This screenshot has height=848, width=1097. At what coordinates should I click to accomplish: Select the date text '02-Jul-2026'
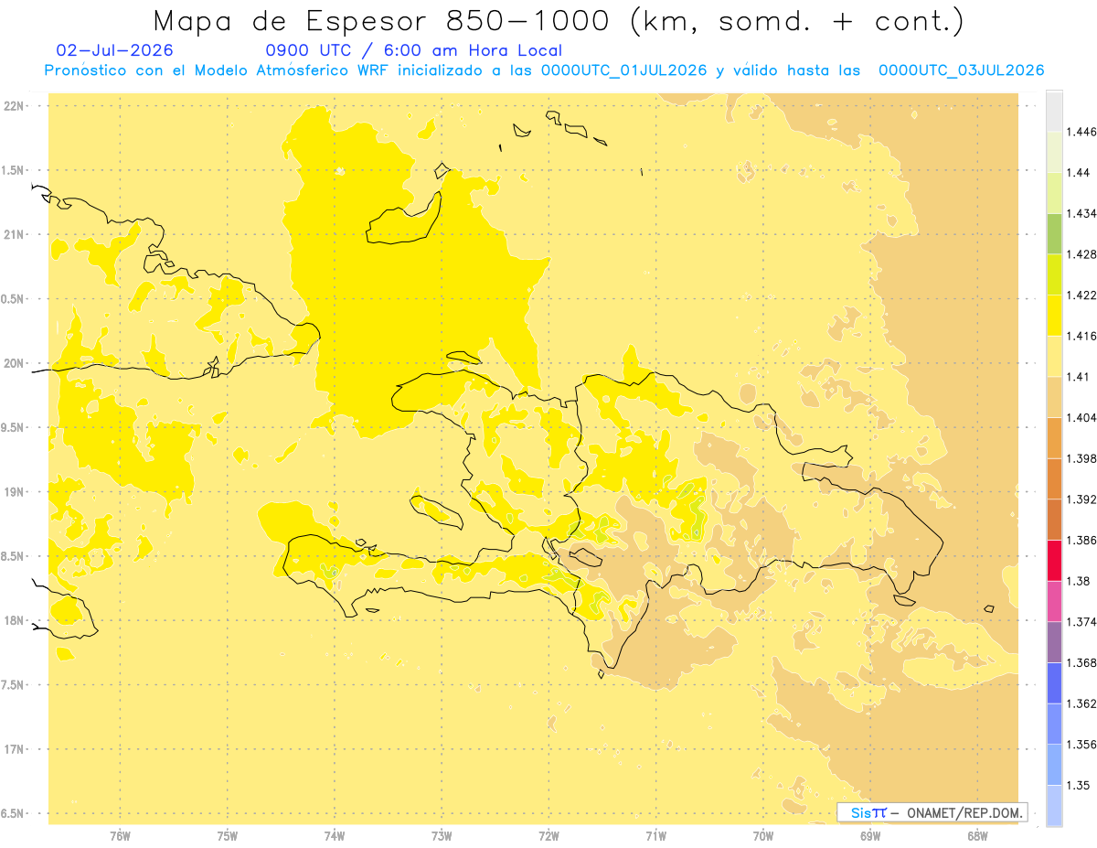tap(114, 50)
